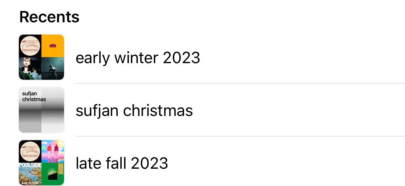405x186 pixels.
Task: Click the dark gradient band on sufjan christmas artwork
Action: [41, 111]
